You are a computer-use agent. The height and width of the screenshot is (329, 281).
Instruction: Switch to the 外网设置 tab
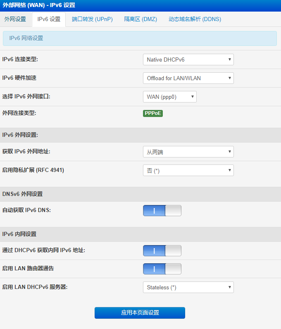click(x=15, y=19)
